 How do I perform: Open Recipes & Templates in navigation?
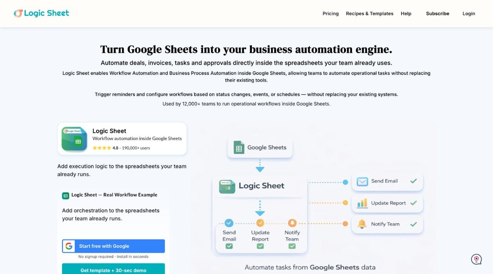(x=370, y=13)
